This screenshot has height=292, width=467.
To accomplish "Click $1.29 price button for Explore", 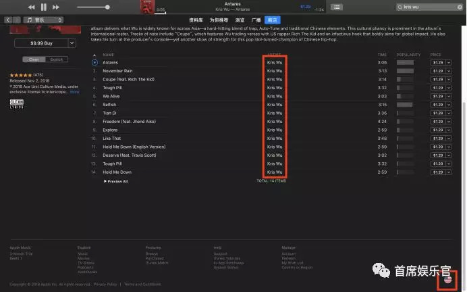I will click(438, 130).
